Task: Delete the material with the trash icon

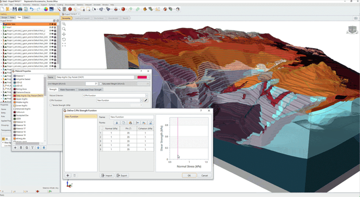Action: pos(21,148)
